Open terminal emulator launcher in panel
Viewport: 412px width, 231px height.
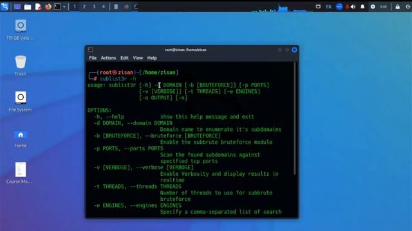tap(57, 7)
